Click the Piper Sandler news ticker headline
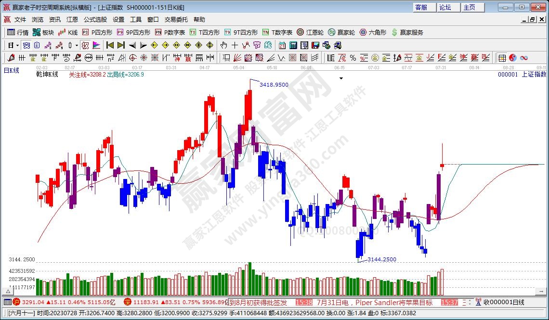 [x=374, y=303]
